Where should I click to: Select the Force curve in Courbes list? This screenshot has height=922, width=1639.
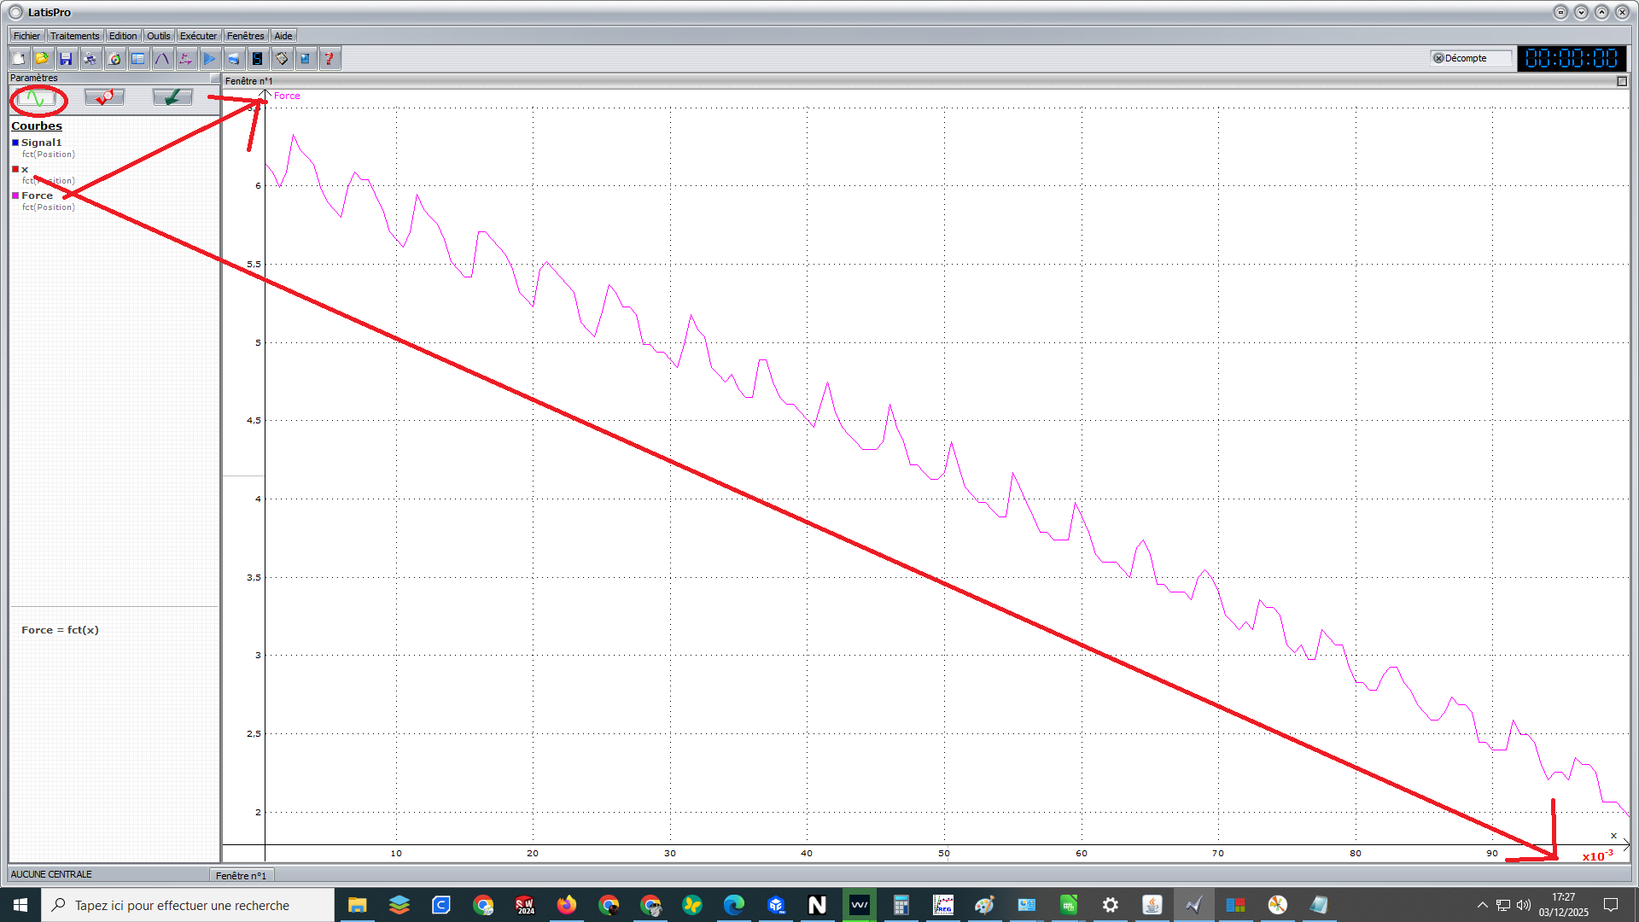point(37,195)
